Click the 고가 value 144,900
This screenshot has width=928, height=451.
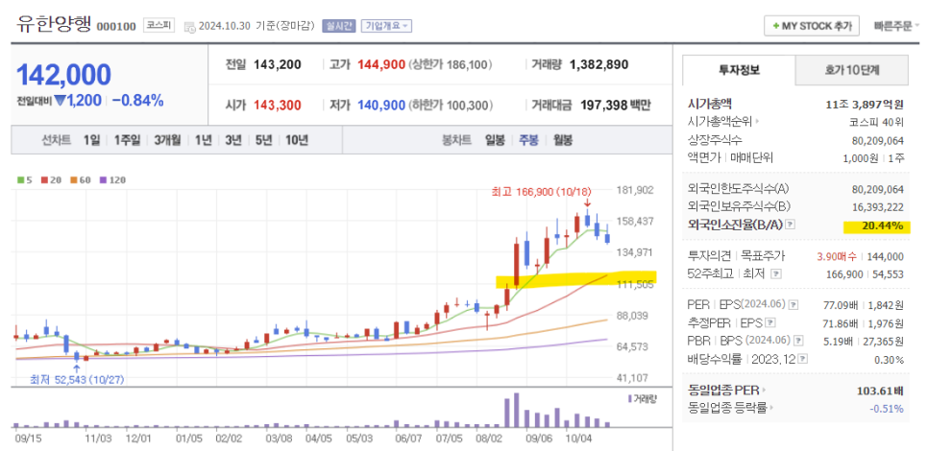click(381, 64)
